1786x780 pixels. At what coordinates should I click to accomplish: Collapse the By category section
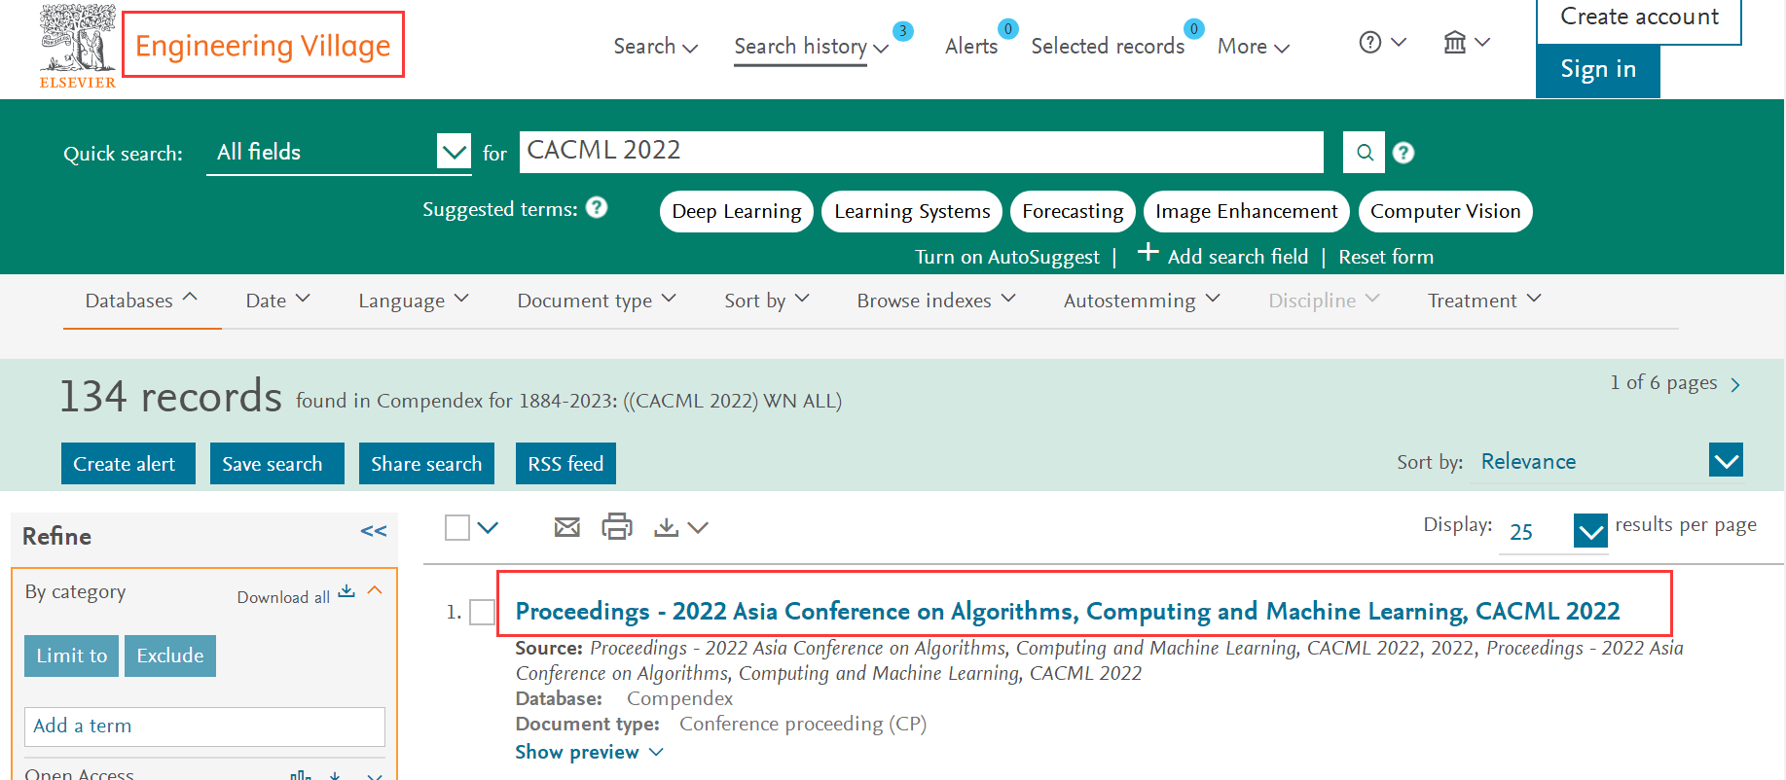coord(375,591)
